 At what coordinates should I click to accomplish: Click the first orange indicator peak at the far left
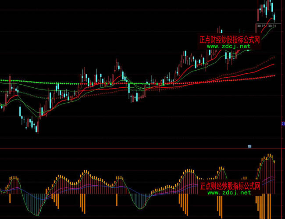click(x=14, y=178)
